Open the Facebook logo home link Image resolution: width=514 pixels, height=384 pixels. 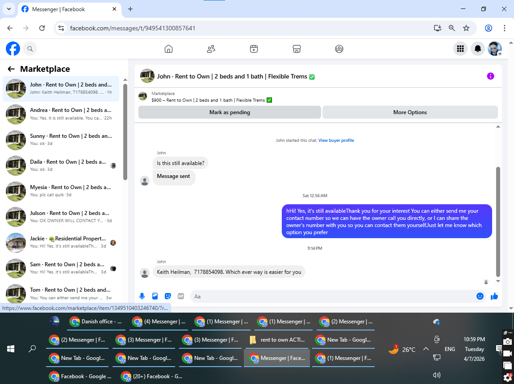[13, 49]
